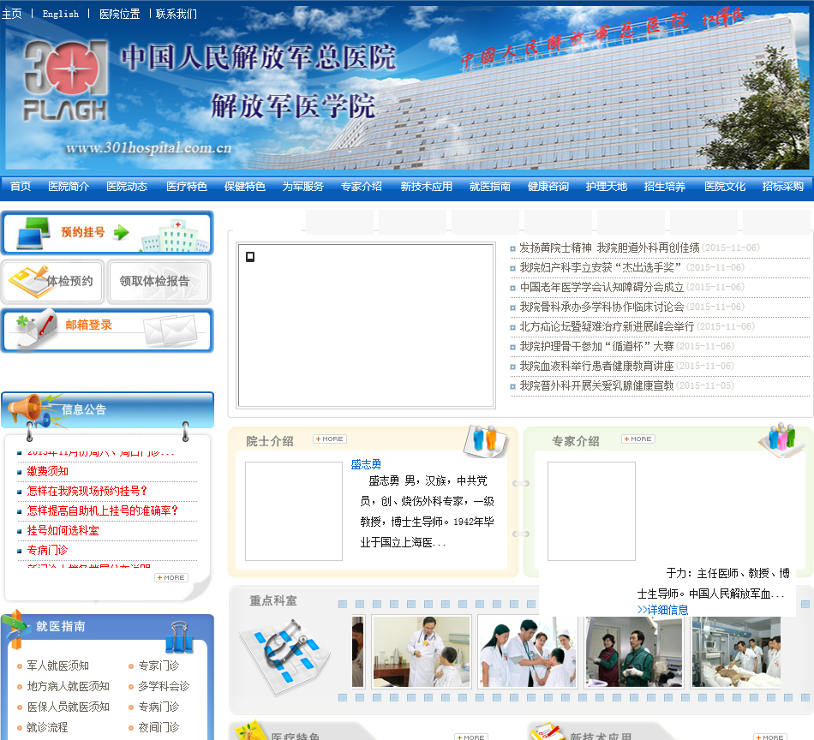Select 新技术应用 in navigation bar
The width and height of the screenshot is (814, 740).
(426, 187)
